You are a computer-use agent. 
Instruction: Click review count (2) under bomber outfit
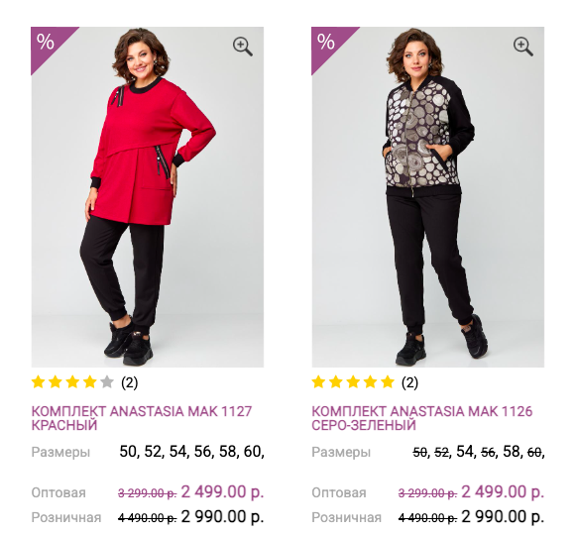point(409,382)
